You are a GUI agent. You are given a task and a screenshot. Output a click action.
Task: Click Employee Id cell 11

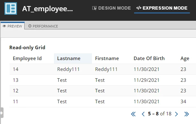(x=15, y=102)
